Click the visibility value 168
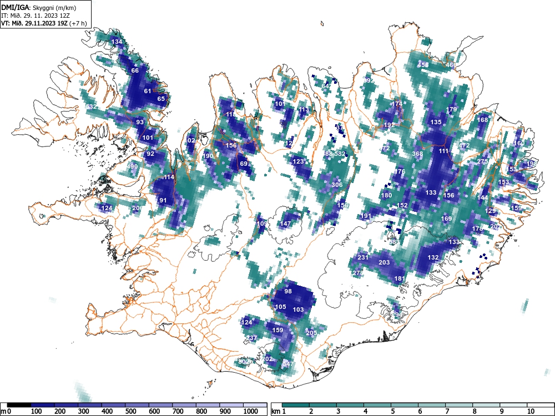555x416 pixels. (x=482, y=120)
